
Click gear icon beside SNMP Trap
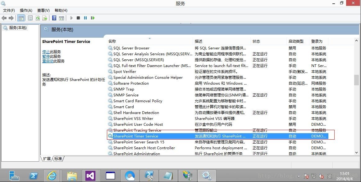click(110, 89)
